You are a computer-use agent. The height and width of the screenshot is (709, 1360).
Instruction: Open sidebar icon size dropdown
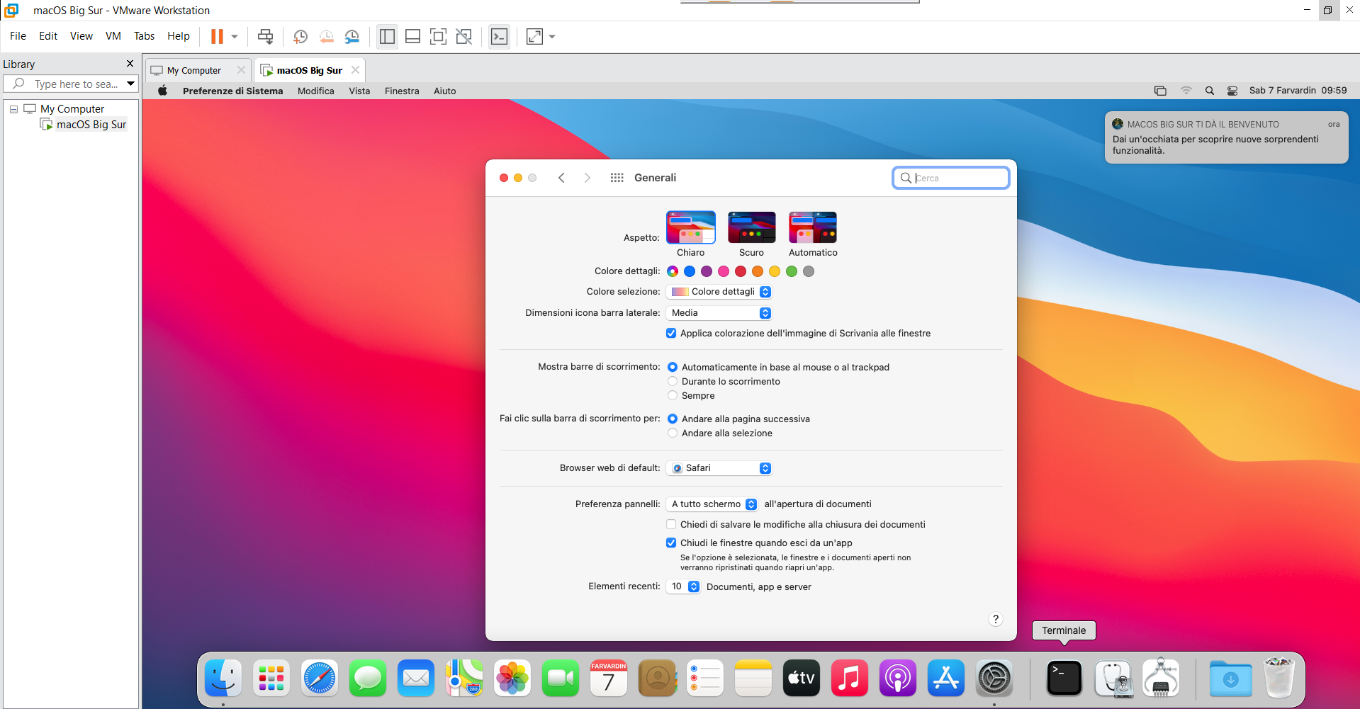click(x=719, y=313)
